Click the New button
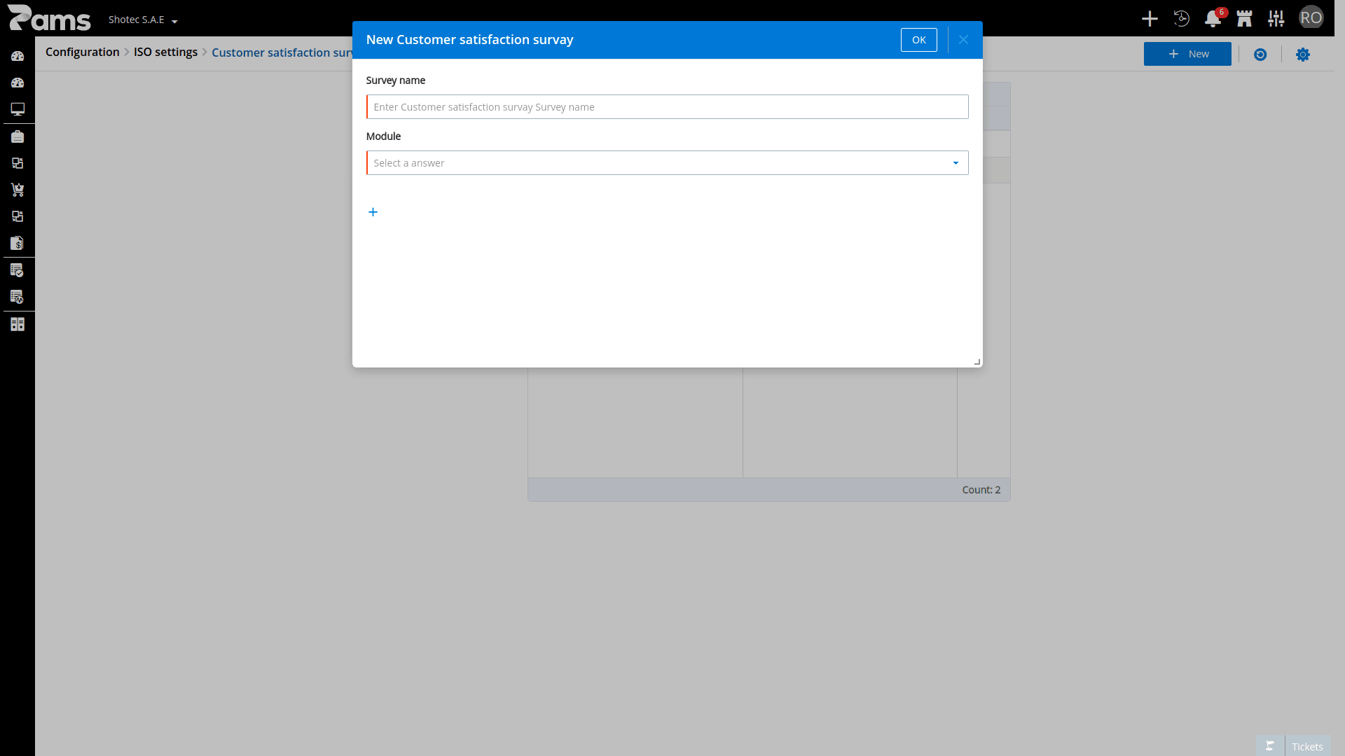This screenshot has height=756, width=1345. [1187, 54]
